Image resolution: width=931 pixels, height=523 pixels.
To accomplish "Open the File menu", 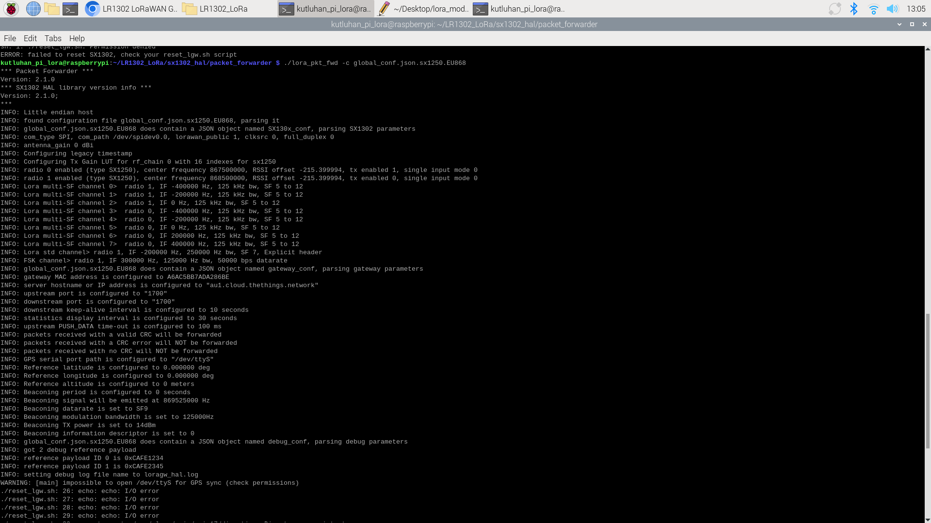I will tap(10, 38).
